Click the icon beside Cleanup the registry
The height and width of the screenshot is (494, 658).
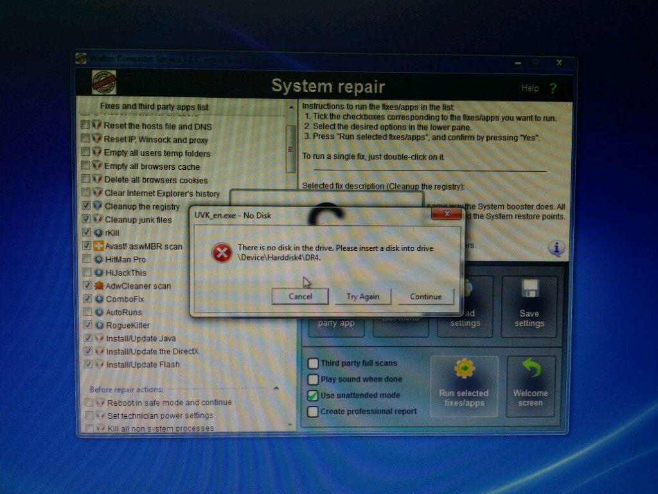point(98,206)
